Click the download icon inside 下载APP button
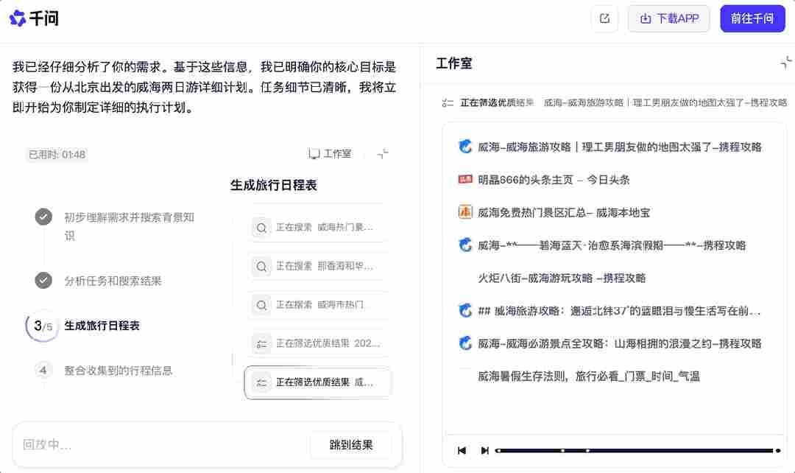This screenshot has width=795, height=473. (643, 18)
